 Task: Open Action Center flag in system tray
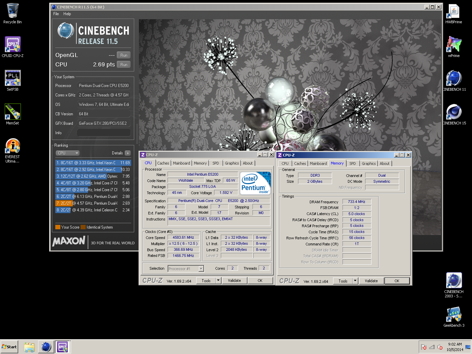point(424,347)
